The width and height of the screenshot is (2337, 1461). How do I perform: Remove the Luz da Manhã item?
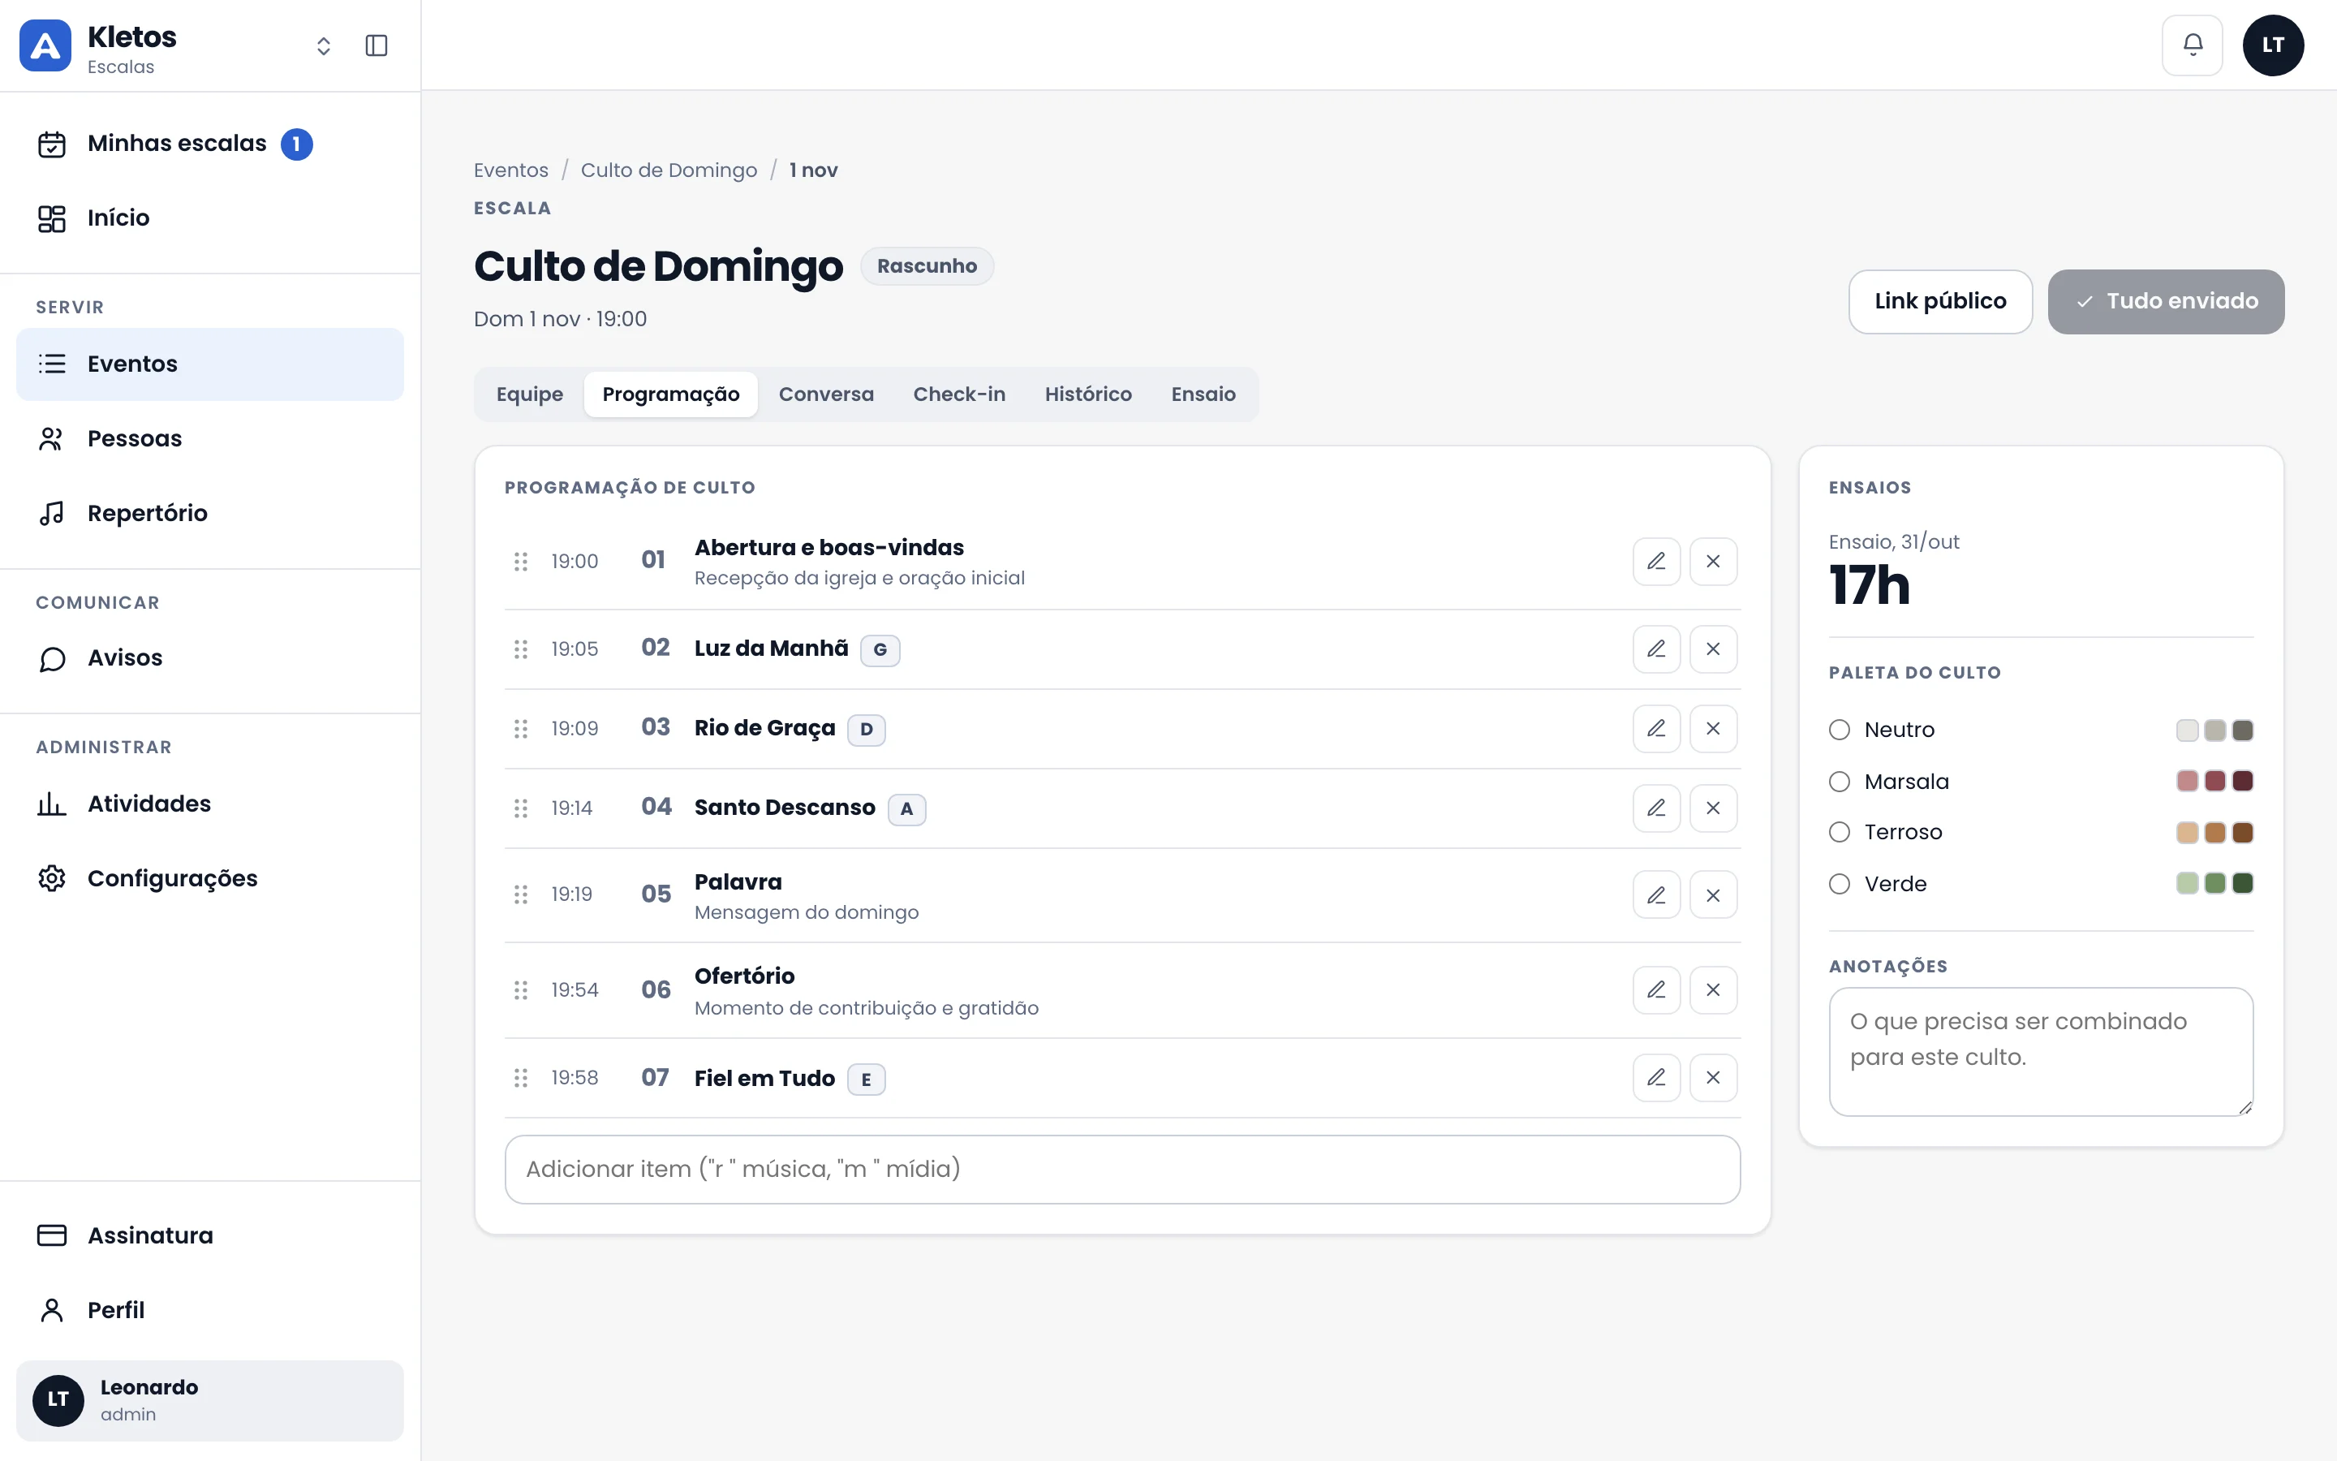[x=1713, y=649]
